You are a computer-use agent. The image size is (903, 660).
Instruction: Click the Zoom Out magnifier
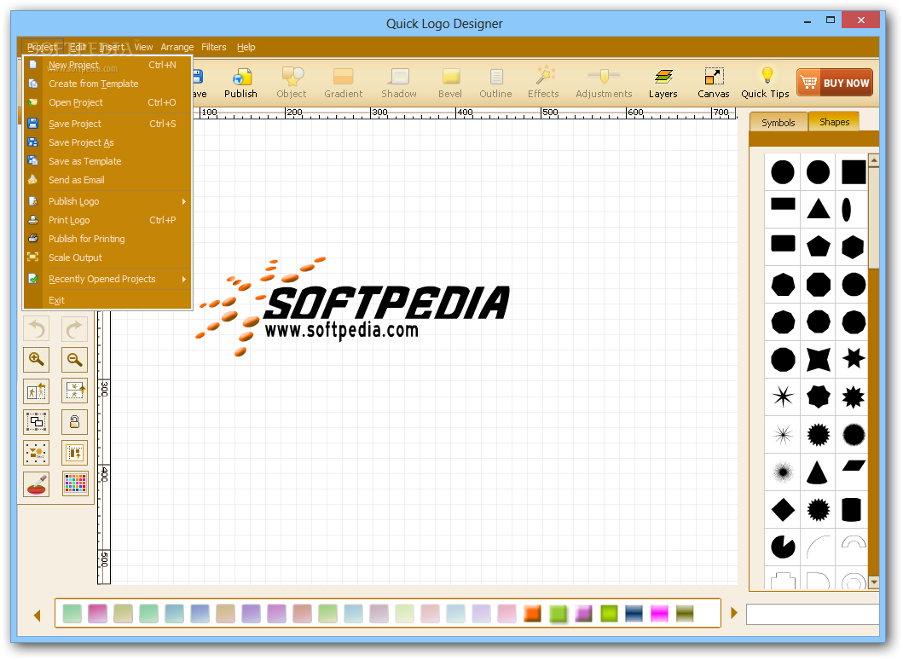pos(75,360)
